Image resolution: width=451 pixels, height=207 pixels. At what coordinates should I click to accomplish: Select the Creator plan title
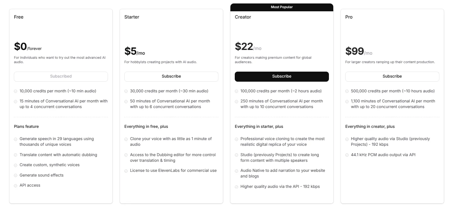click(x=243, y=17)
